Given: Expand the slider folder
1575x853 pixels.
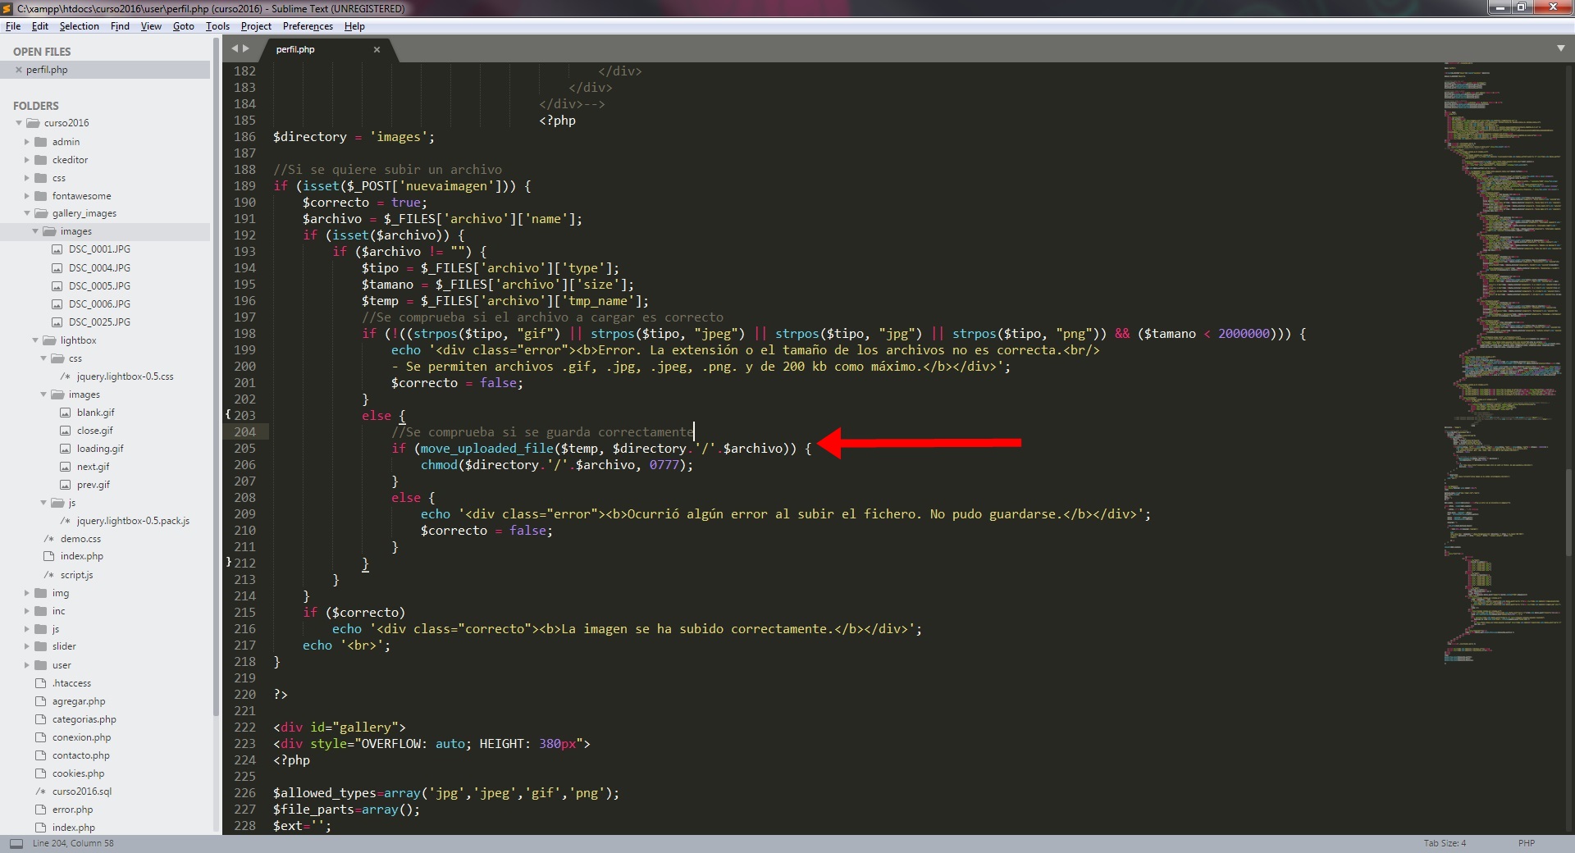Looking at the screenshot, I should pos(27,646).
